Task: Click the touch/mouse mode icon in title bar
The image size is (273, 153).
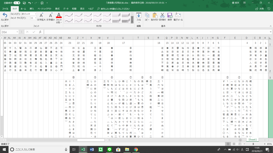Action: point(42,3)
